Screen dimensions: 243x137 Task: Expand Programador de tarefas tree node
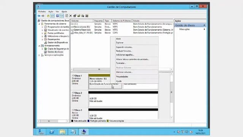[42, 27]
